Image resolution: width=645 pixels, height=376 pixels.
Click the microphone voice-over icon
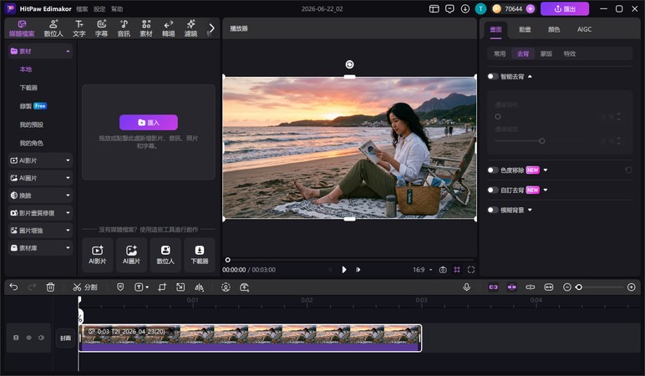466,287
